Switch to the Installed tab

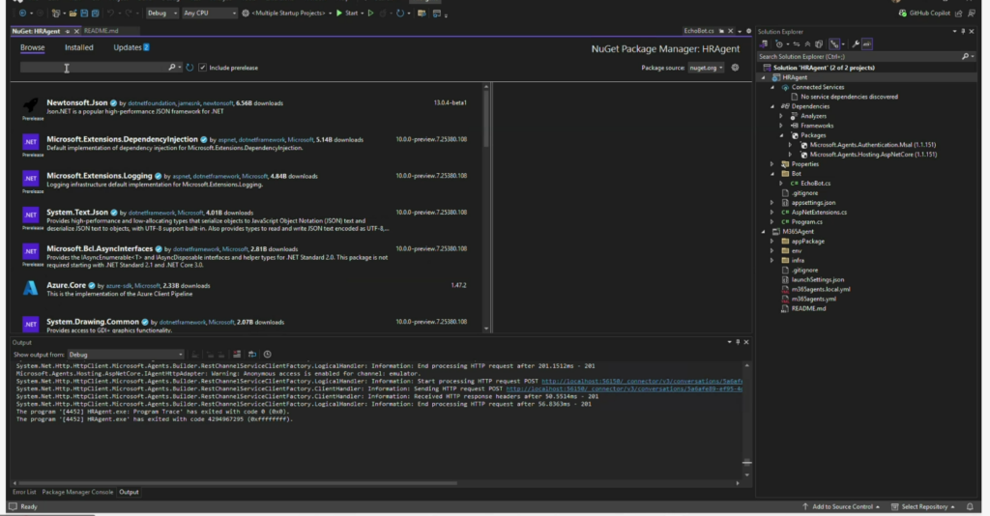tap(79, 47)
